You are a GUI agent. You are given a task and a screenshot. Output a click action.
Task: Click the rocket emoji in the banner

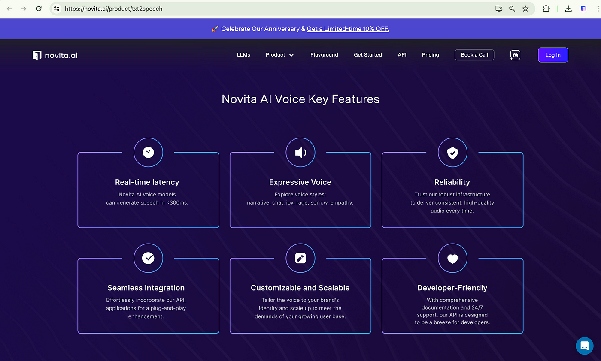tap(215, 29)
